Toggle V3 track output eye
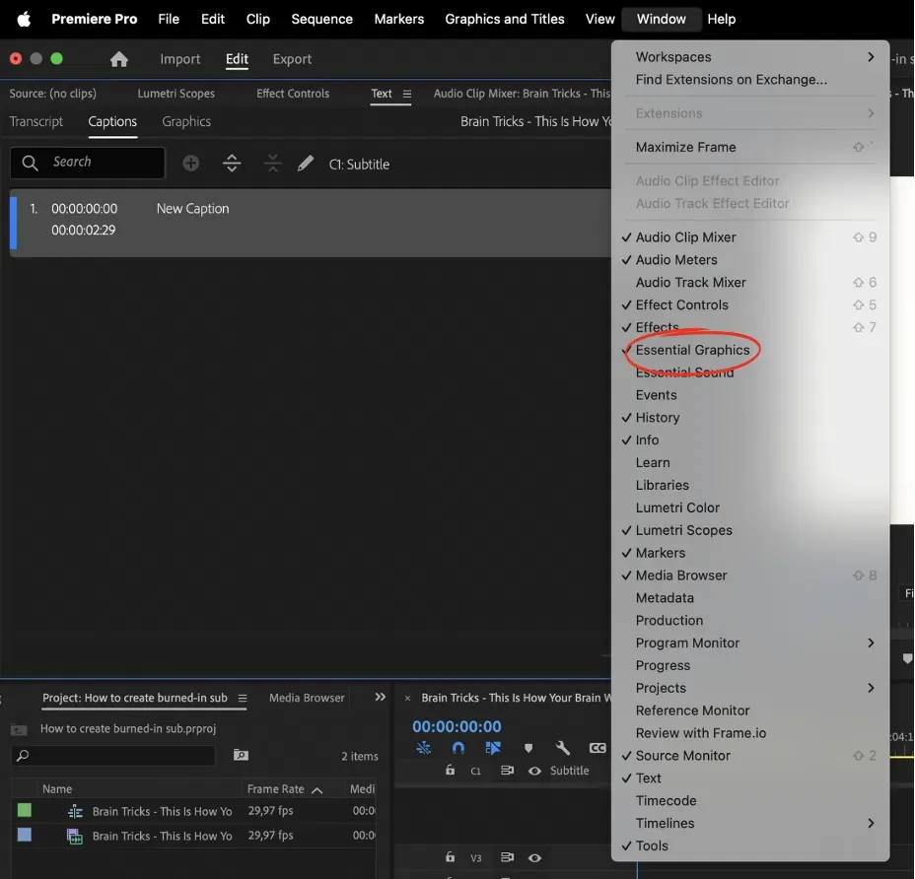This screenshot has width=915, height=879. tap(534, 857)
